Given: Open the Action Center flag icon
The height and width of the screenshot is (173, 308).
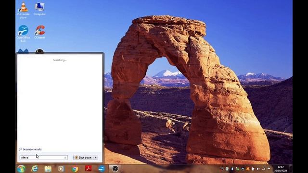Looking at the screenshot, I should [269, 169].
